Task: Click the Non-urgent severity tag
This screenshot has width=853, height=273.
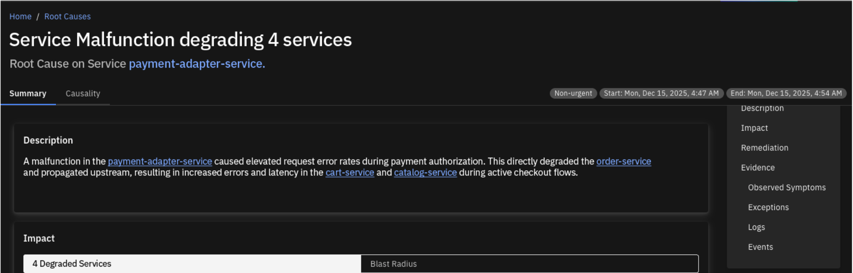Action: tap(573, 93)
